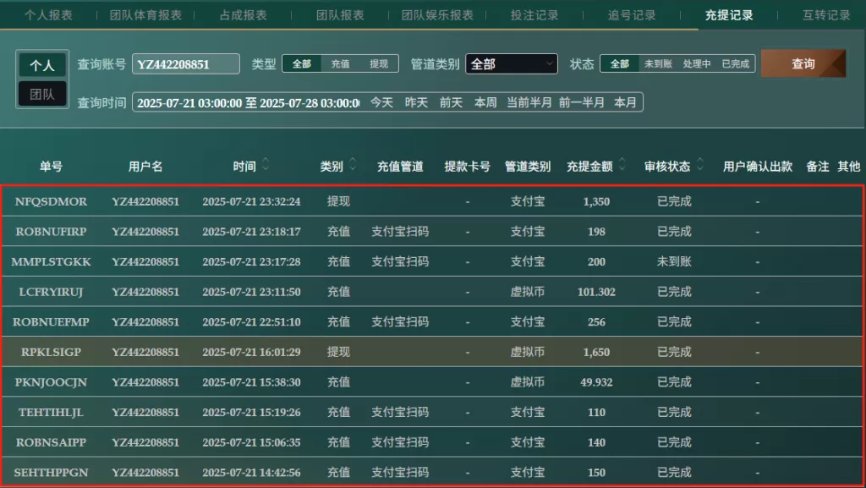Choose 当前半月 time shortcut
866x488 pixels.
point(529,102)
